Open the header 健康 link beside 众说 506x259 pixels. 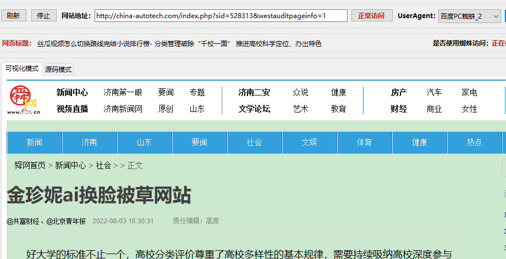pyautogui.click(x=338, y=93)
